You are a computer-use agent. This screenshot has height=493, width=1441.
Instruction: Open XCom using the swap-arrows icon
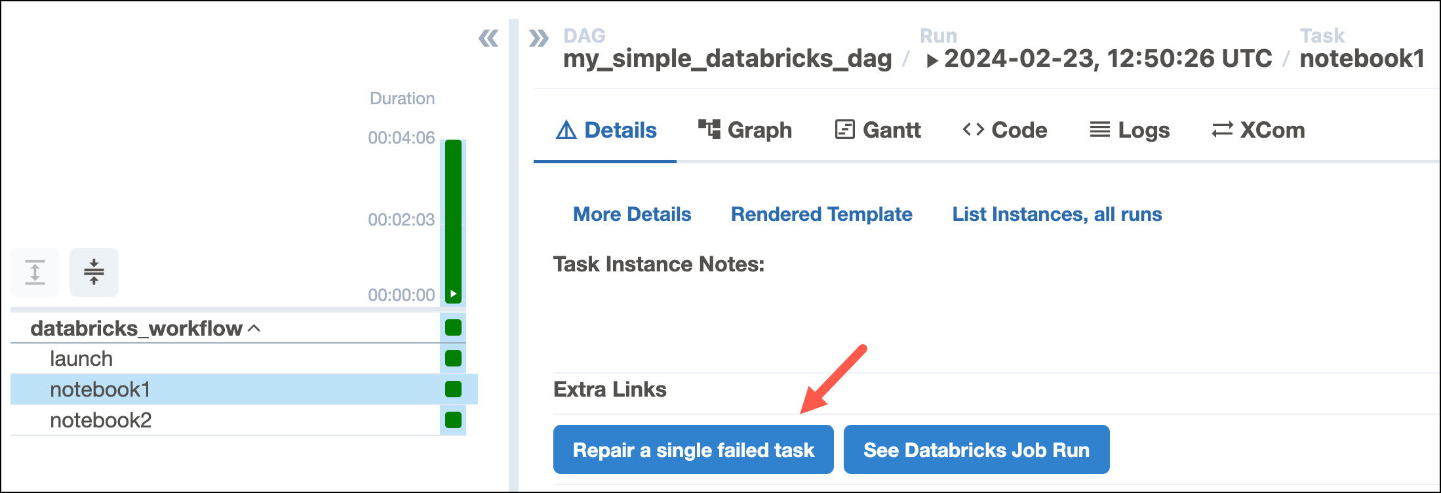(1221, 129)
